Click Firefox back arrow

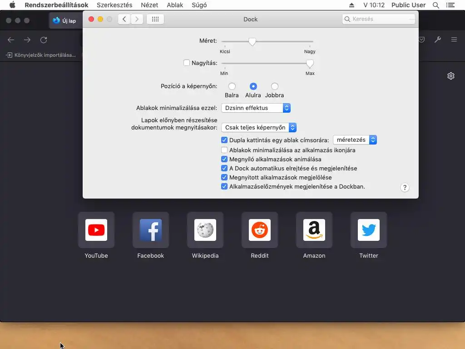click(11, 40)
